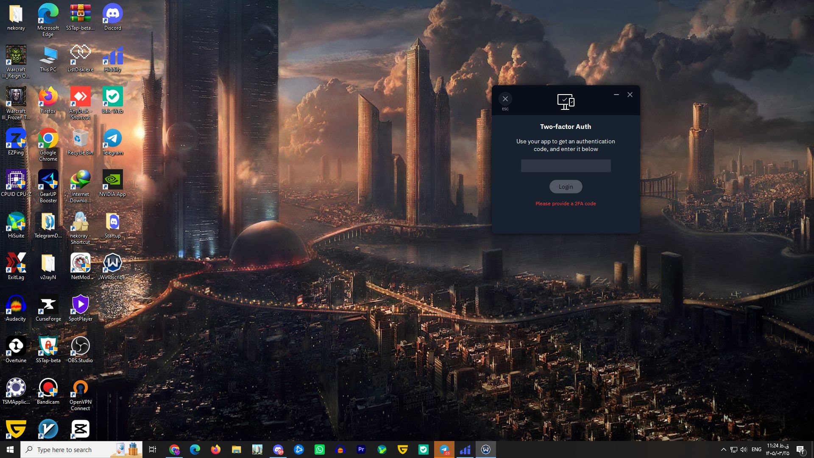Select the Recycle Bin desktop icon
The image size is (814, 458).
(x=80, y=142)
